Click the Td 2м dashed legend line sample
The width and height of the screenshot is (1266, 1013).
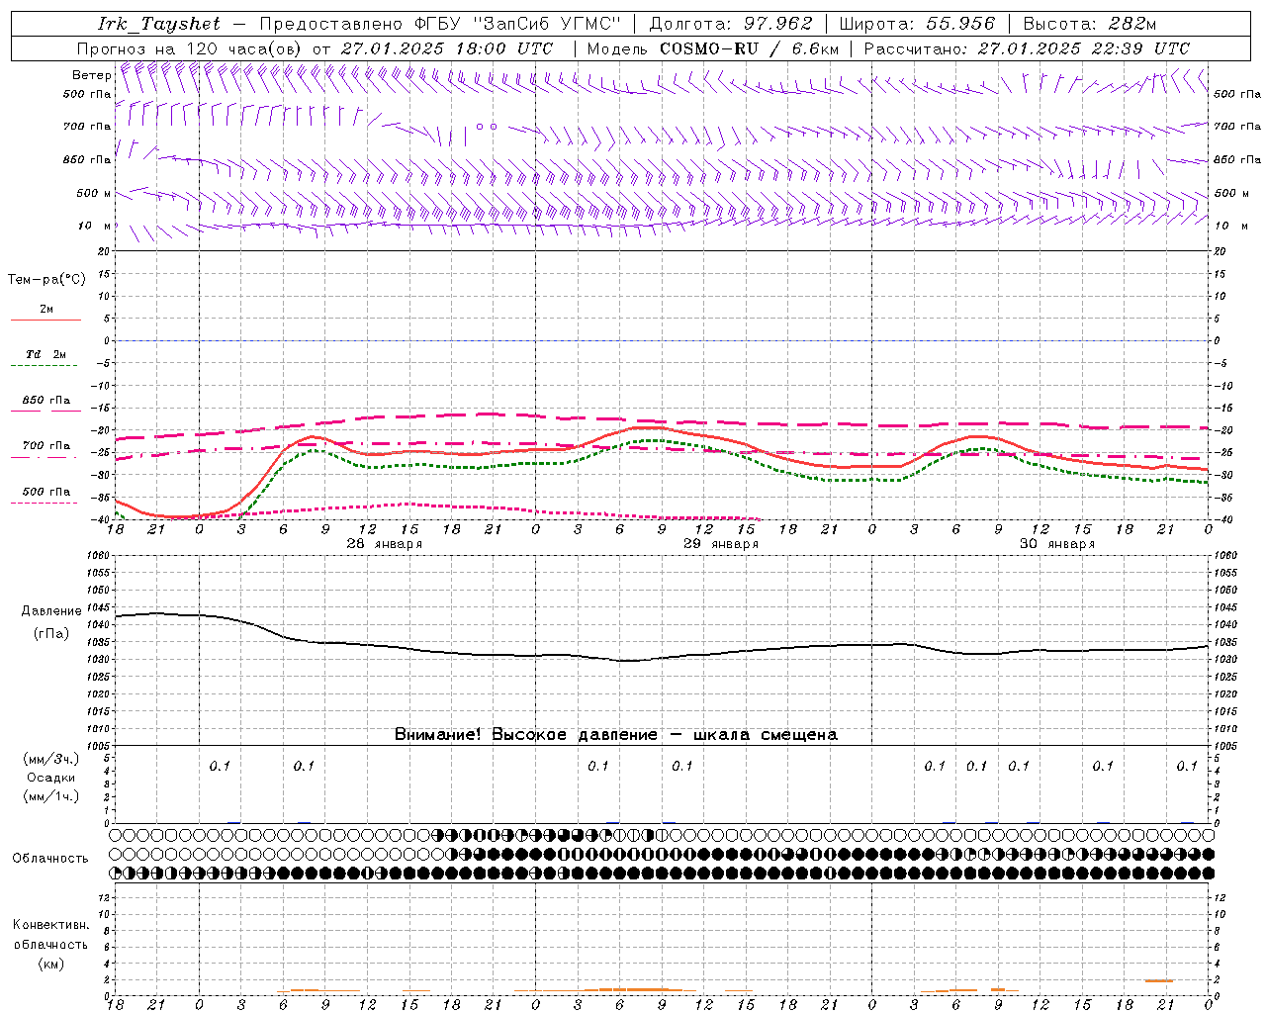pos(45,366)
